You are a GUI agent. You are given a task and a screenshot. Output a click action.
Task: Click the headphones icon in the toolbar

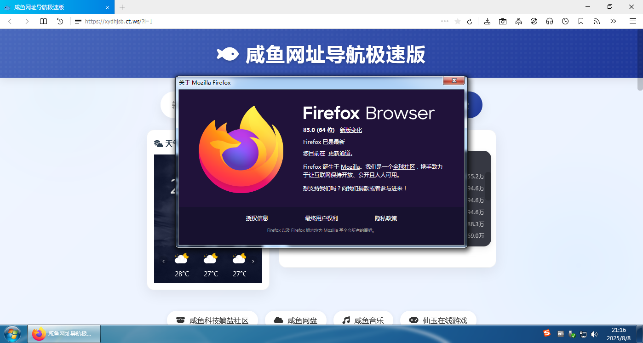coord(550,21)
